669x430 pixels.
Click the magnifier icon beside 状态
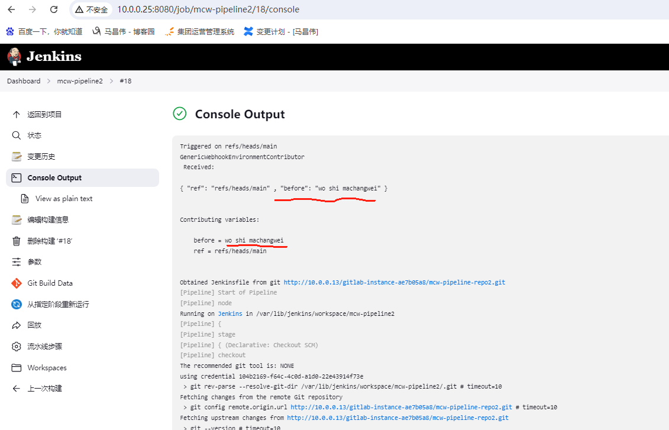[x=16, y=135]
